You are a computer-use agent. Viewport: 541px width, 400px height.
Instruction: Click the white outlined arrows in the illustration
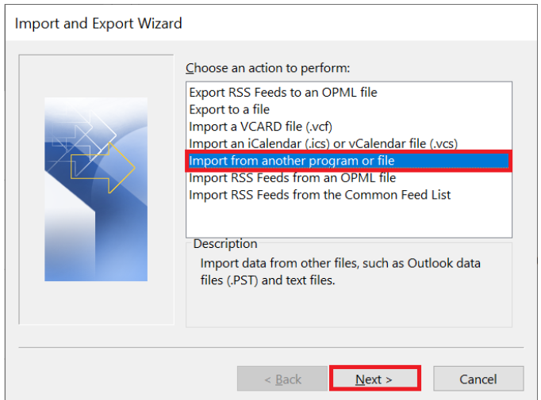coord(89,135)
